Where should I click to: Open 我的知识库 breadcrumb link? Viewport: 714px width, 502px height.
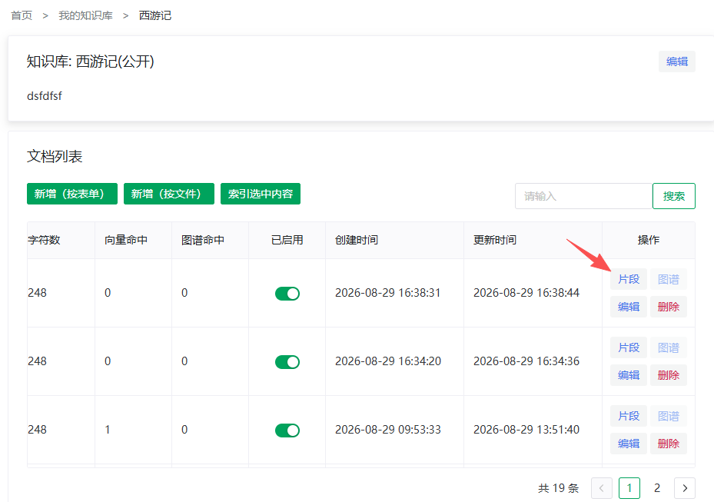coord(85,15)
